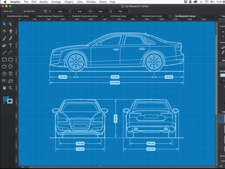Viewport: 225px width, 169px height.
Task: Switch to OldTvIcon.idraw tab
Action: [x=118, y=16]
